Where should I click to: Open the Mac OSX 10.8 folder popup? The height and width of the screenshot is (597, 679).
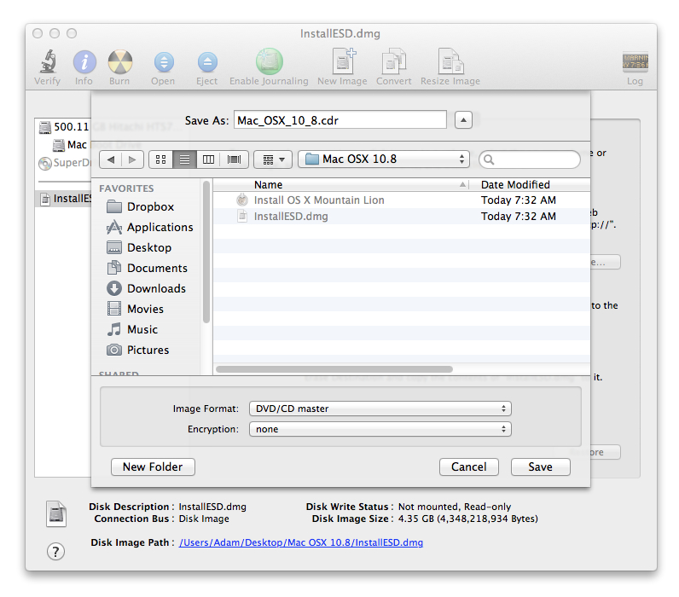click(x=385, y=159)
